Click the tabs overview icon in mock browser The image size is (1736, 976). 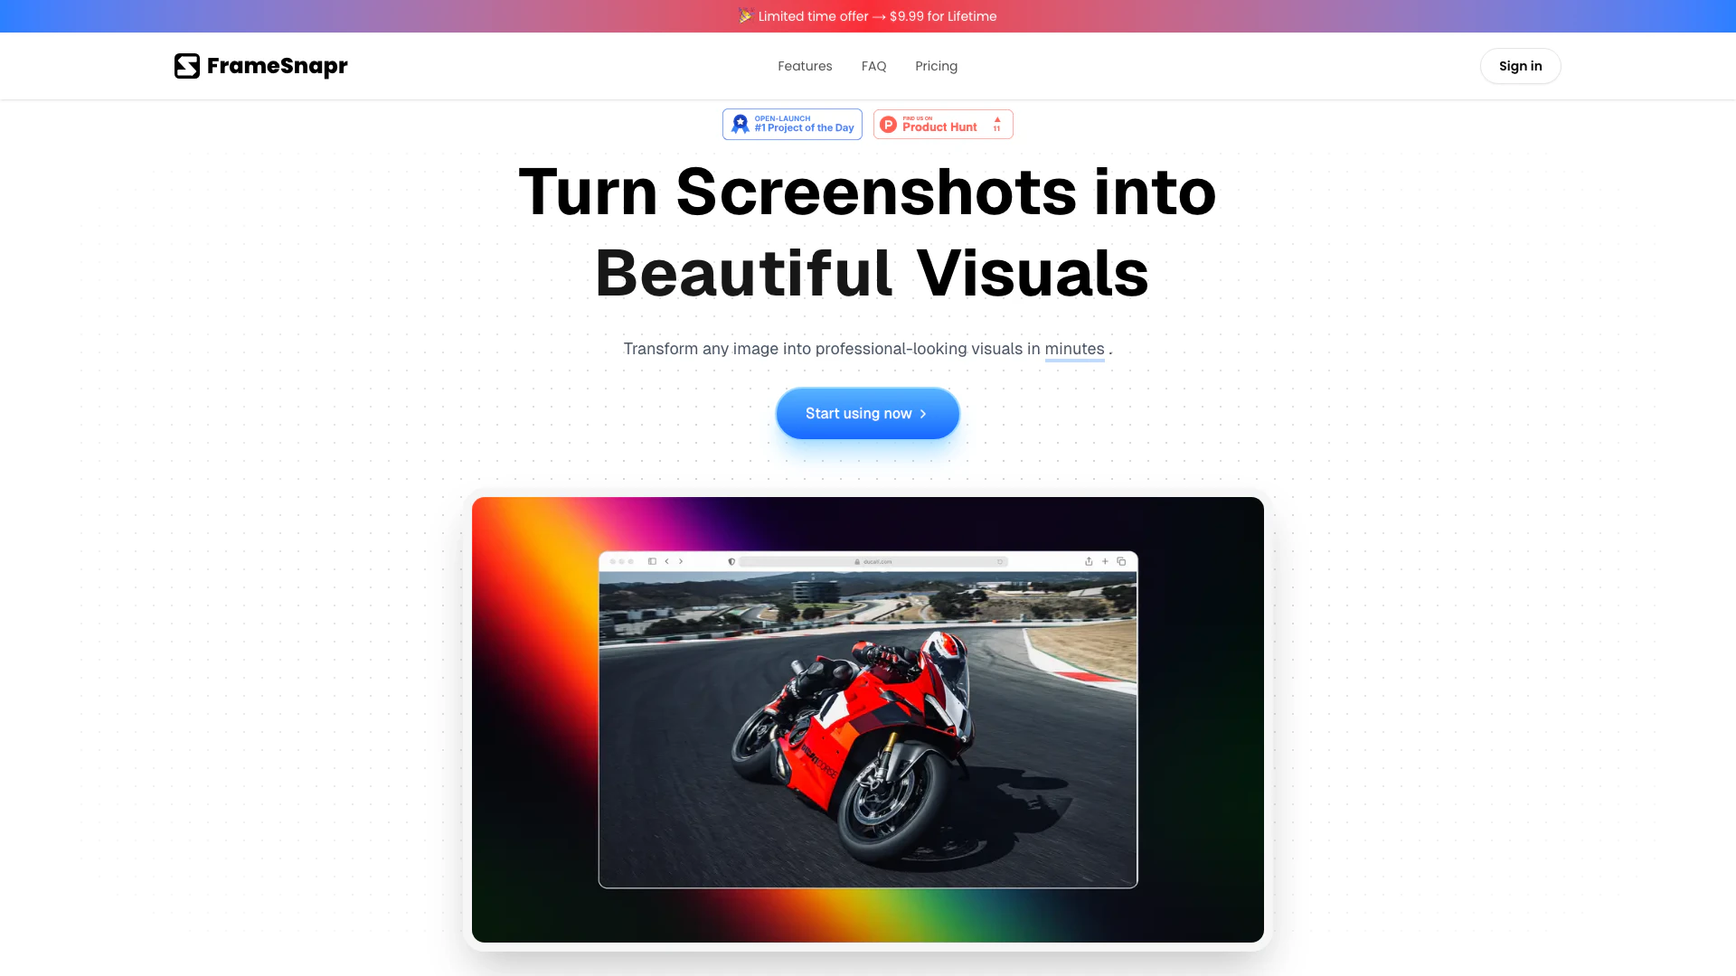[x=1121, y=561]
